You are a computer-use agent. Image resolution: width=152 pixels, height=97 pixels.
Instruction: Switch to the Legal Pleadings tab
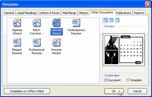point(27,13)
